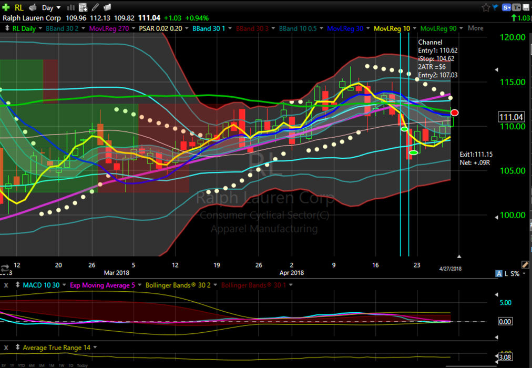Click the refresh arrows icon at chart bottom-left

(x=4, y=269)
